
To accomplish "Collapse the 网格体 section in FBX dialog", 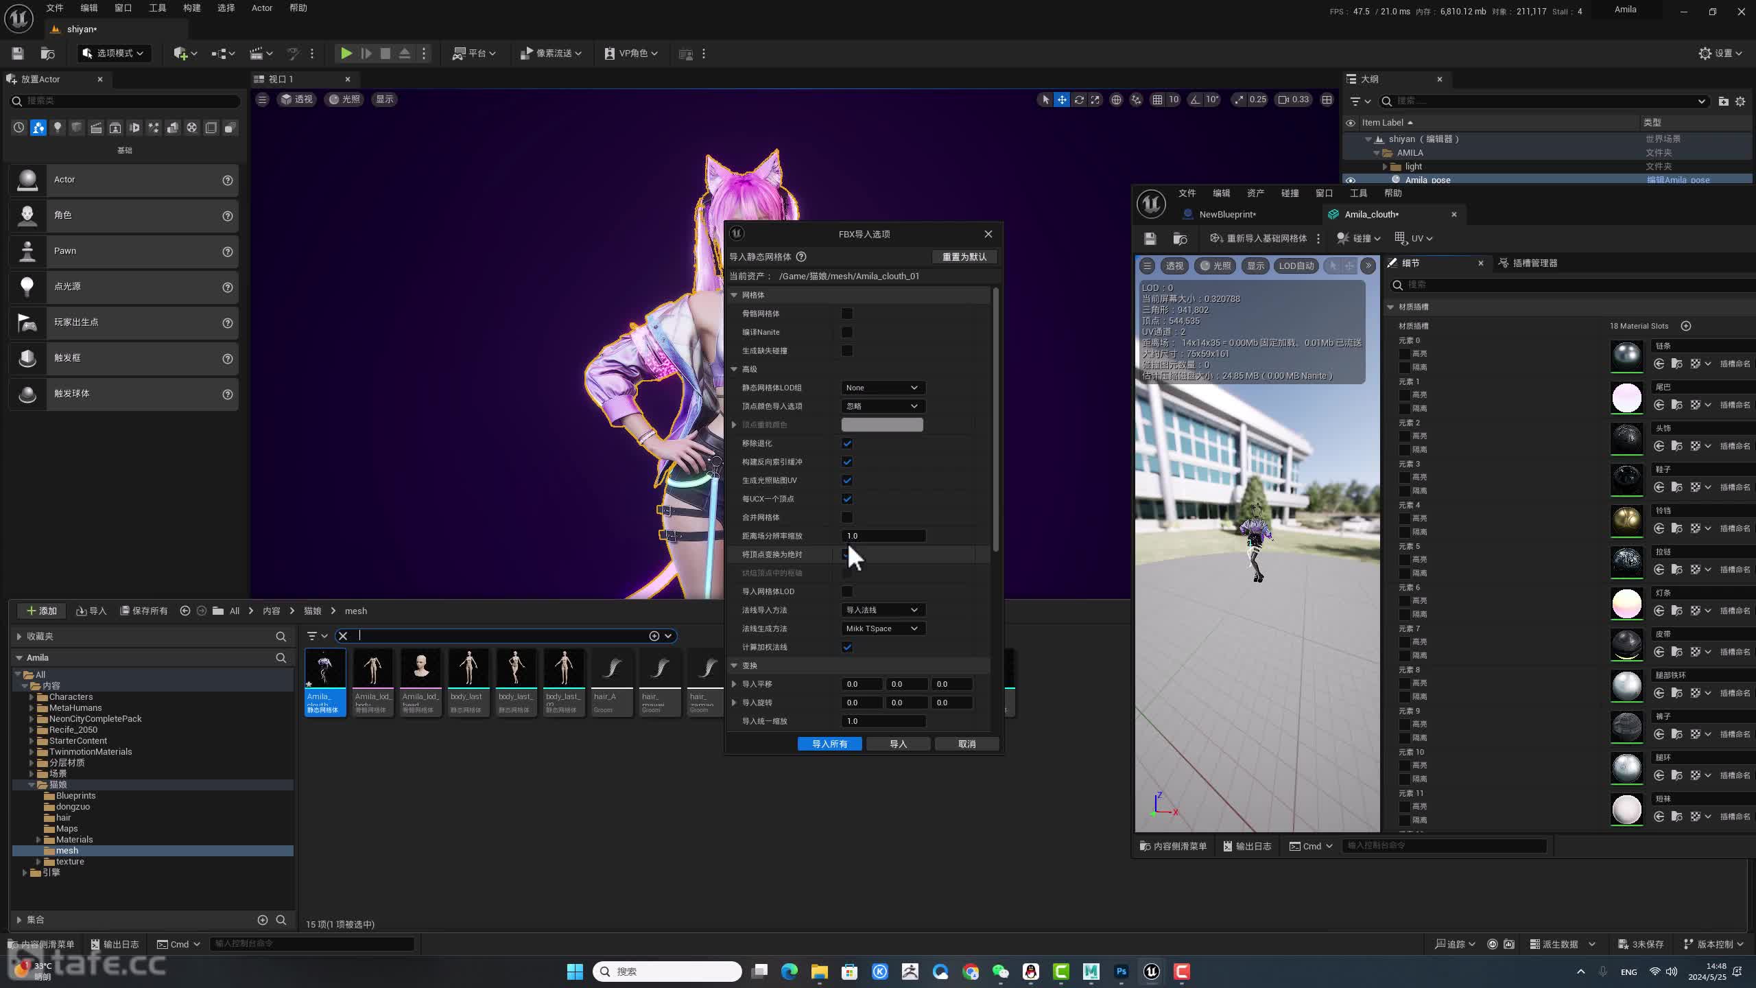I will [734, 295].
